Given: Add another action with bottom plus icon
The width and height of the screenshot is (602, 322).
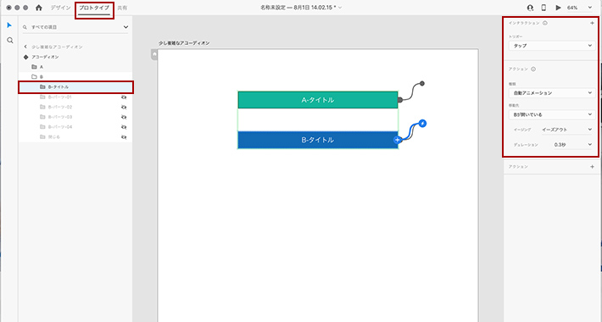Looking at the screenshot, I should tap(592, 167).
